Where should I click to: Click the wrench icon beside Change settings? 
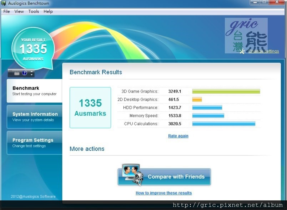pos(242,52)
